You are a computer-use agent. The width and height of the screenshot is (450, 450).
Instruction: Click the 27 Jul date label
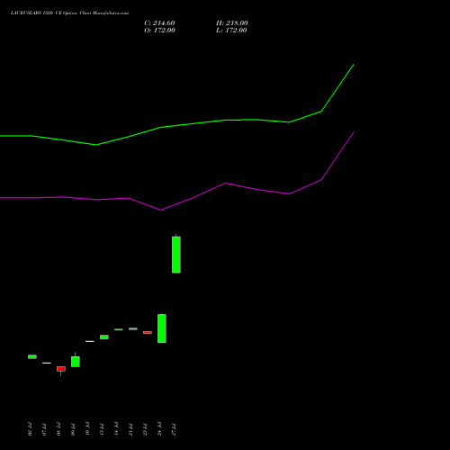coord(174,429)
